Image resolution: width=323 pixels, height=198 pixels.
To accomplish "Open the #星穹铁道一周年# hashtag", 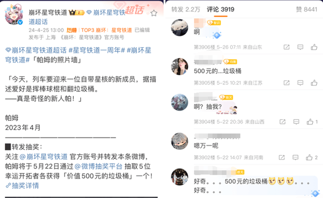I will click(x=97, y=50).
